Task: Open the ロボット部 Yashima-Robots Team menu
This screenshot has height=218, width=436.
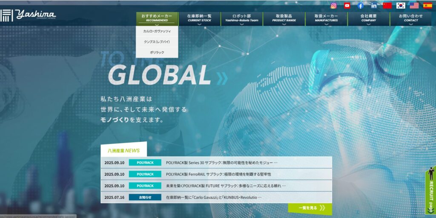Action: pyautogui.click(x=242, y=19)
